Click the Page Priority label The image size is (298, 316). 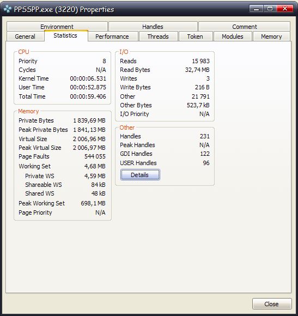point(35,212)
